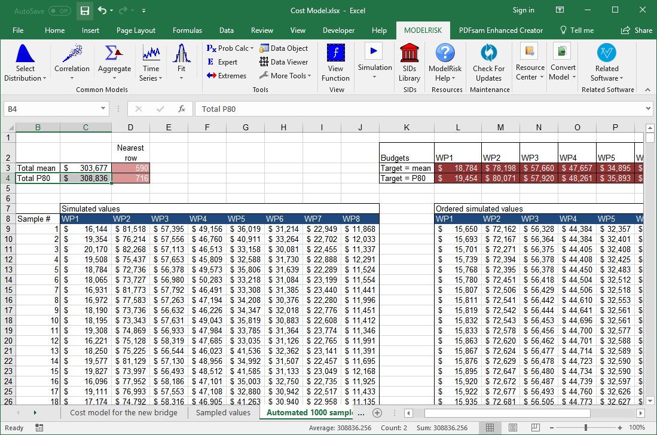Open the Convert Model tool
This screenshot has height=435, width=657.
pyautogui.click(x=563, y=62)
